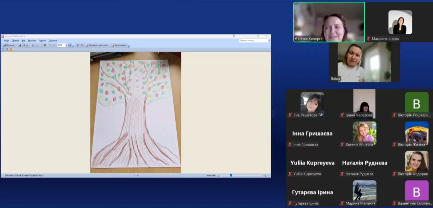Click the Save icon in the toolbar
433x208 pixels.
tap(20, 45)
